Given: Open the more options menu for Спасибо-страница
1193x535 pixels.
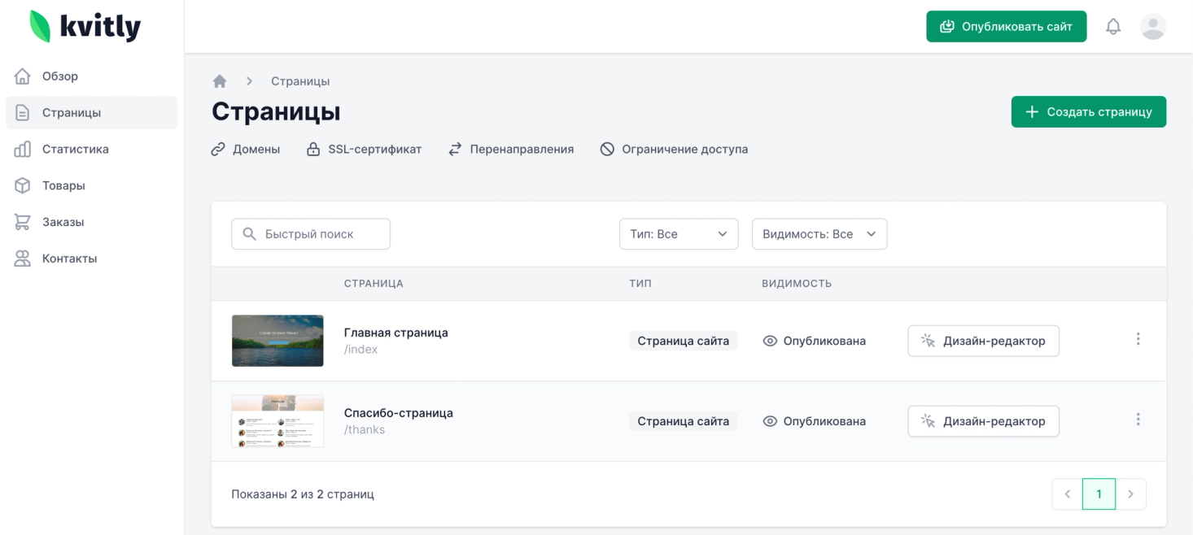Looking at the screenshot, I should (x=1138, y=420).
